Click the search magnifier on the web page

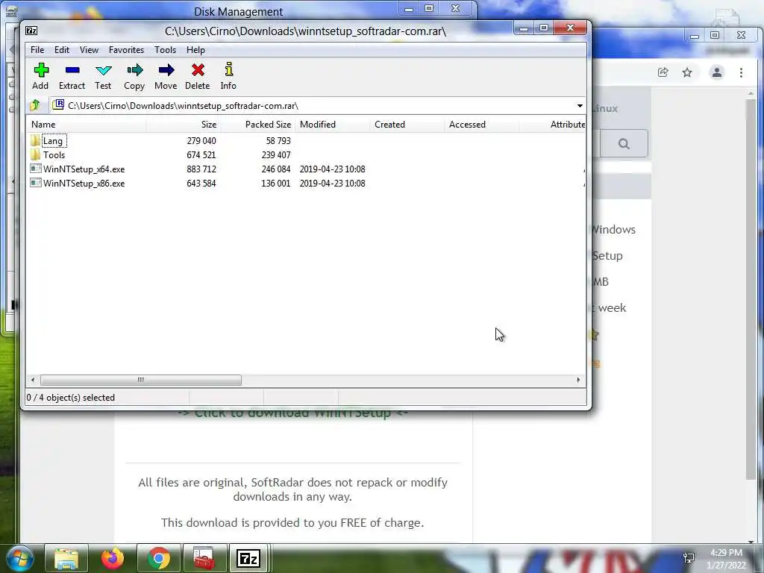(x=624, y=144)
